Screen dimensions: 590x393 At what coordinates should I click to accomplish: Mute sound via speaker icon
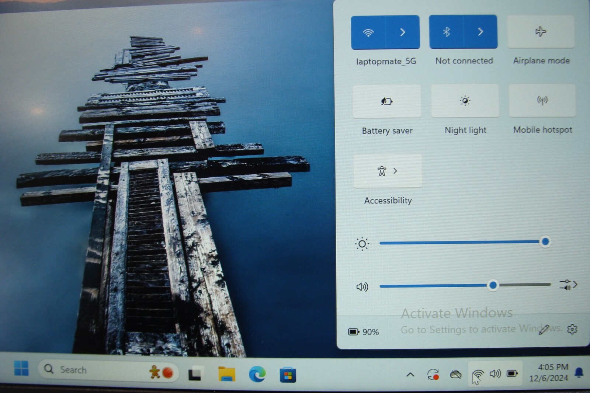(362, 287)
